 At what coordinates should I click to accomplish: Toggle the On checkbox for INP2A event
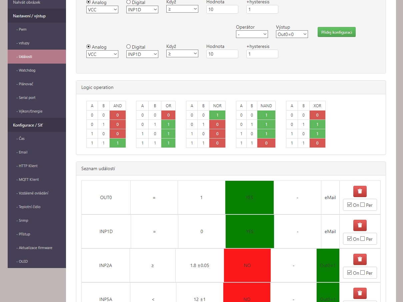click(x=349, y=273)
